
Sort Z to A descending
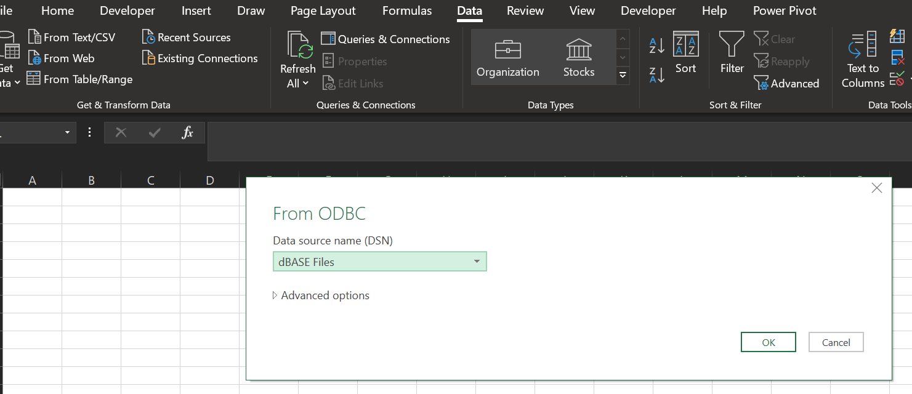657,75
